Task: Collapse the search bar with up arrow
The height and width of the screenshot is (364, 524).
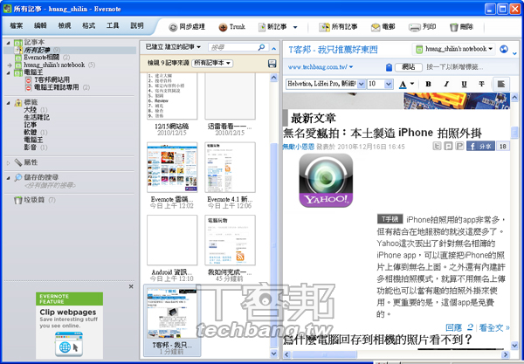Action: point(274,49)
